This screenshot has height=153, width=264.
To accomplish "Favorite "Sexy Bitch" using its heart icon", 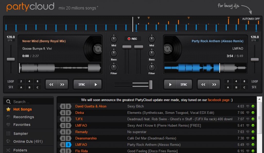I will (x=248, y=106).
